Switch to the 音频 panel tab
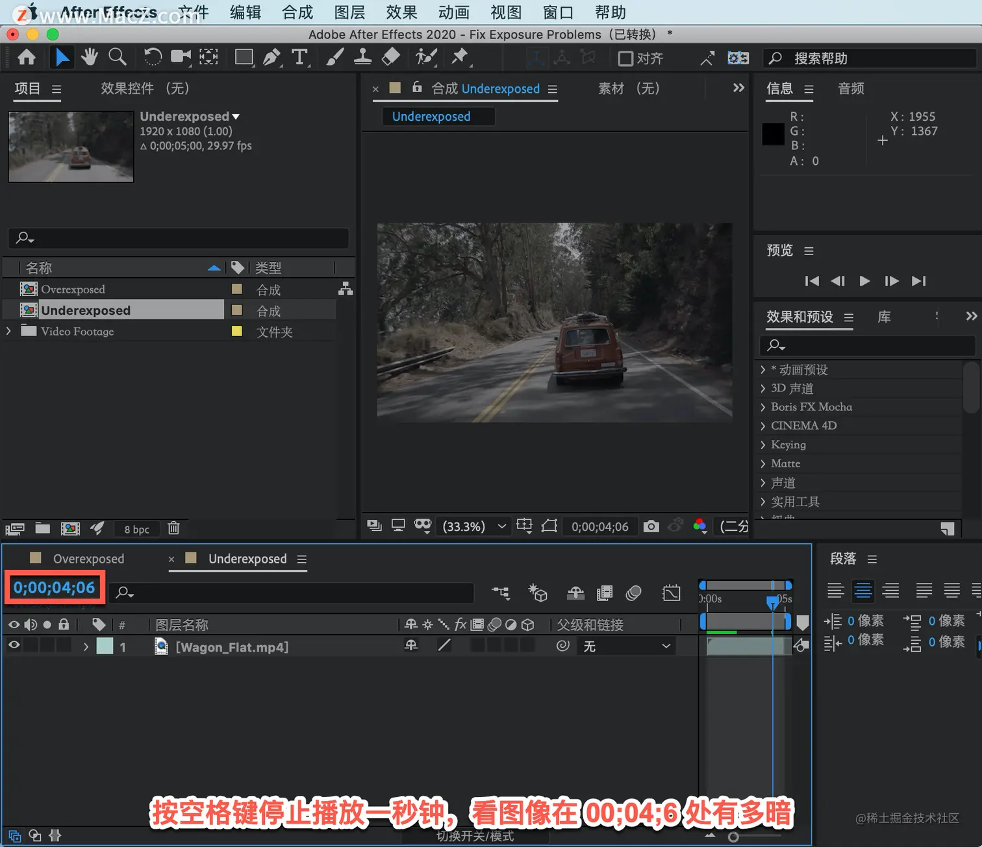Image resolution: width=982 pixels, height=847 pixels. tap(851, 88)
